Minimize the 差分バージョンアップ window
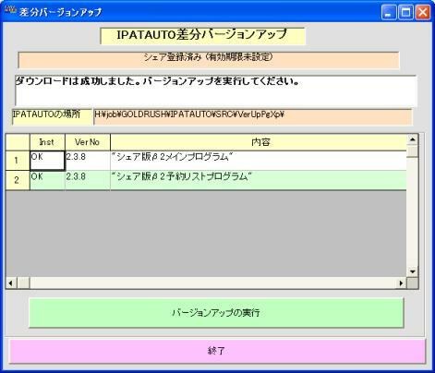 (x=389, y=13)
